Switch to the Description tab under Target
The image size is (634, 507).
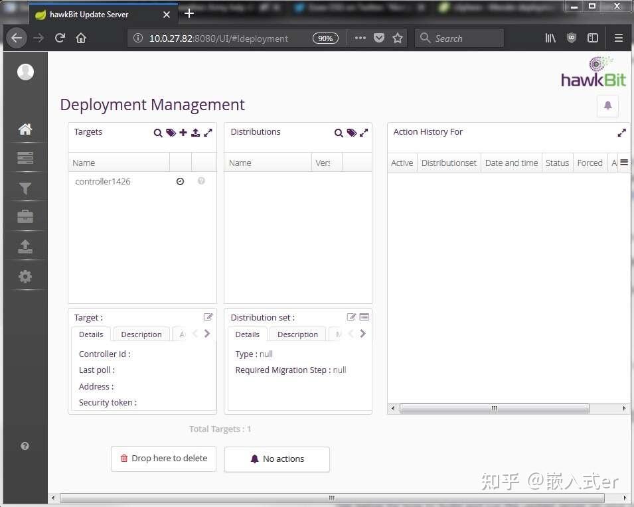pos(141,334)
